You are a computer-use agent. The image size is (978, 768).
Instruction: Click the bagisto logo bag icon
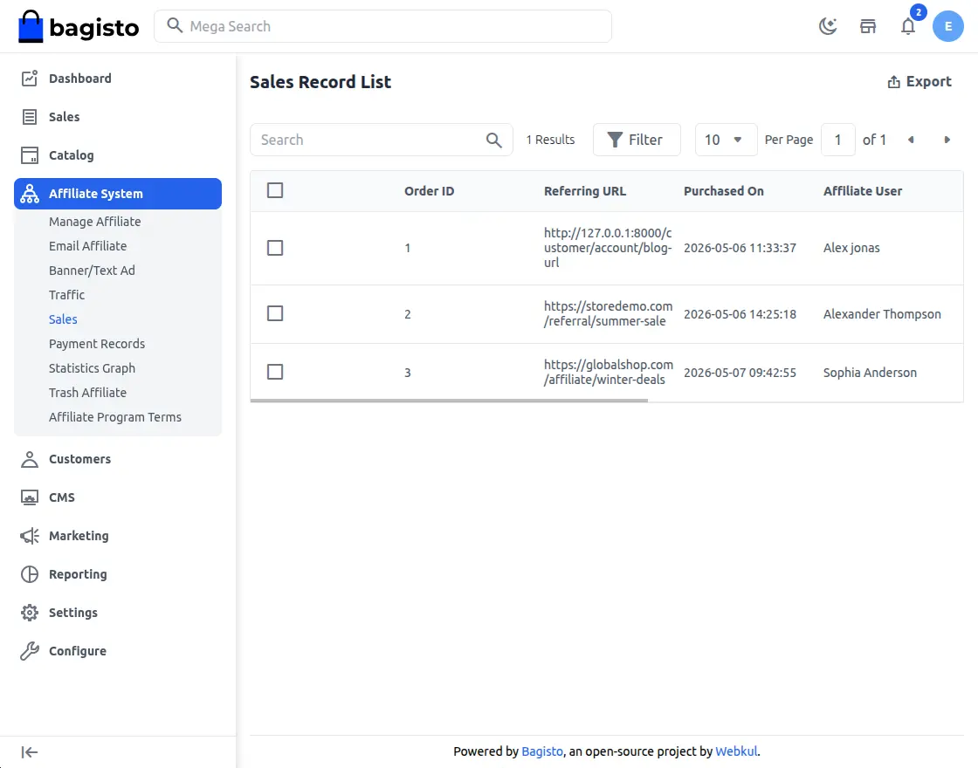click(x=31, y=27)
